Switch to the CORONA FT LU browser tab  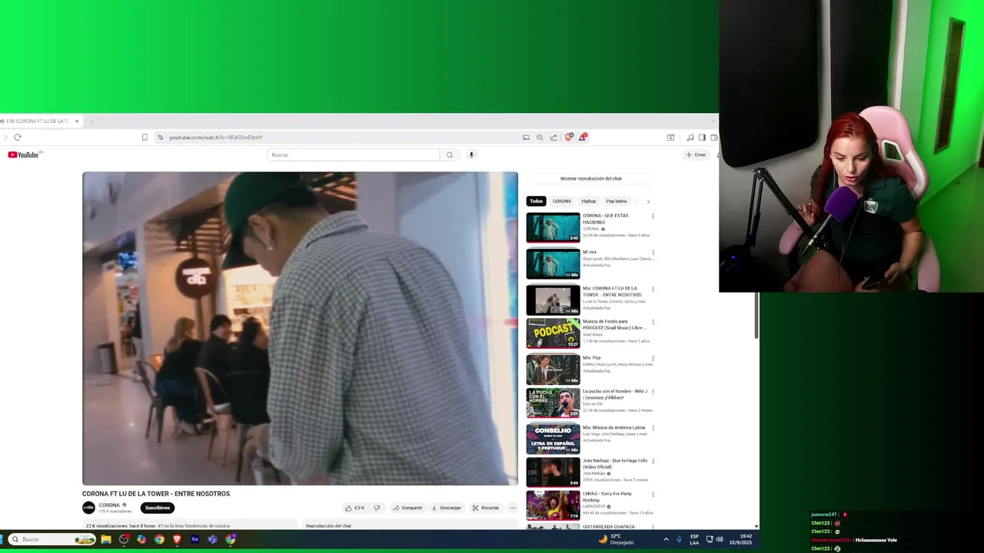pyautogui.click(x=38, y=121)
